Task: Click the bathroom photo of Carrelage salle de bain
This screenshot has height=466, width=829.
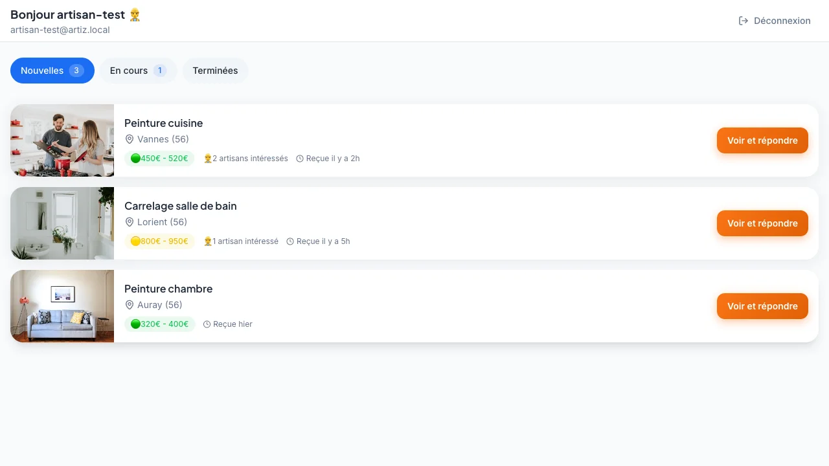Action: [62, 223]
